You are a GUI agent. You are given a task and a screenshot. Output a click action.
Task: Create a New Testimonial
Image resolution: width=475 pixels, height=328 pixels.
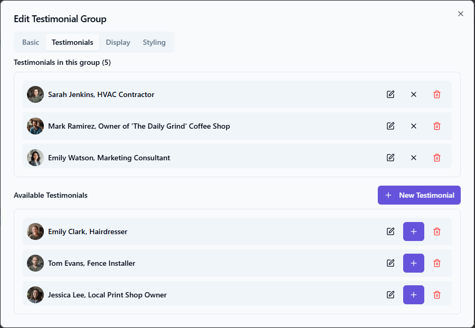coord(419,195)
